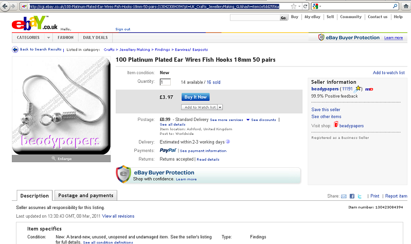
Task: Enlarge the ear wires product thumbnail
Action: tap(62, 159)
